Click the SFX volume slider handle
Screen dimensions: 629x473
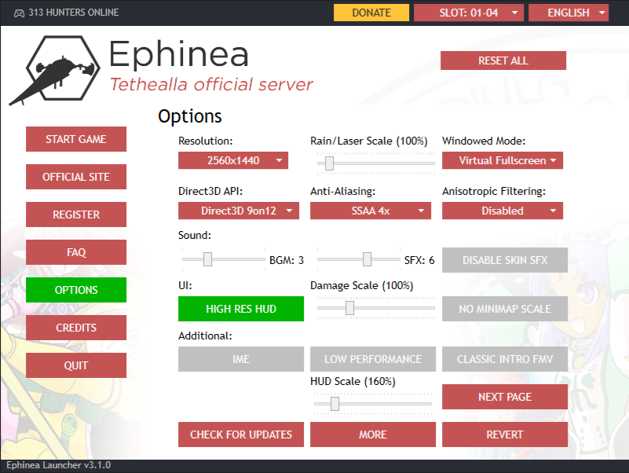367,259
